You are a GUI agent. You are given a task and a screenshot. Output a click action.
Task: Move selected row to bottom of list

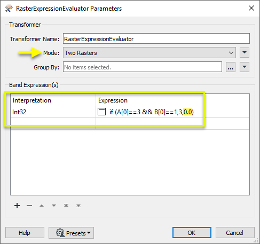(78, 206)
